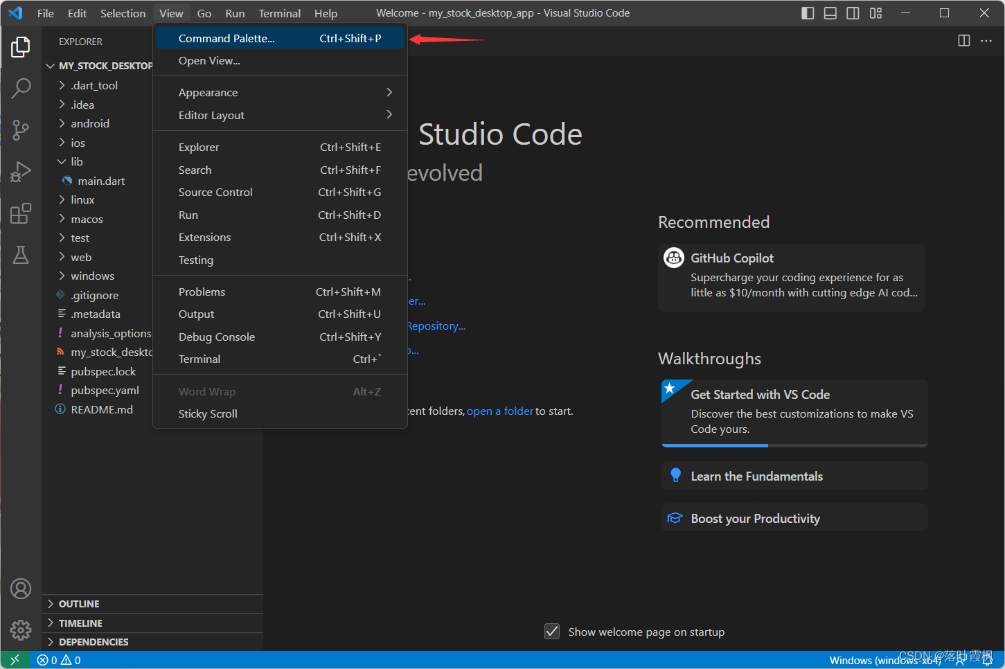The width and height of the screenshot is (1005, 669).
Task: Select Command Palette... menu entry
Action: click(x=280, y=38)
